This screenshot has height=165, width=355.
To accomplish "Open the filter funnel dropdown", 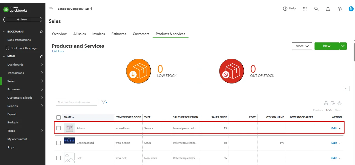I will click(104, 102).
